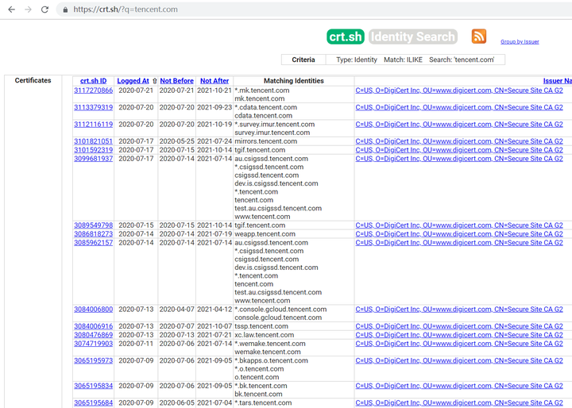Open certificate ID 3101821051

click(94, 141)
